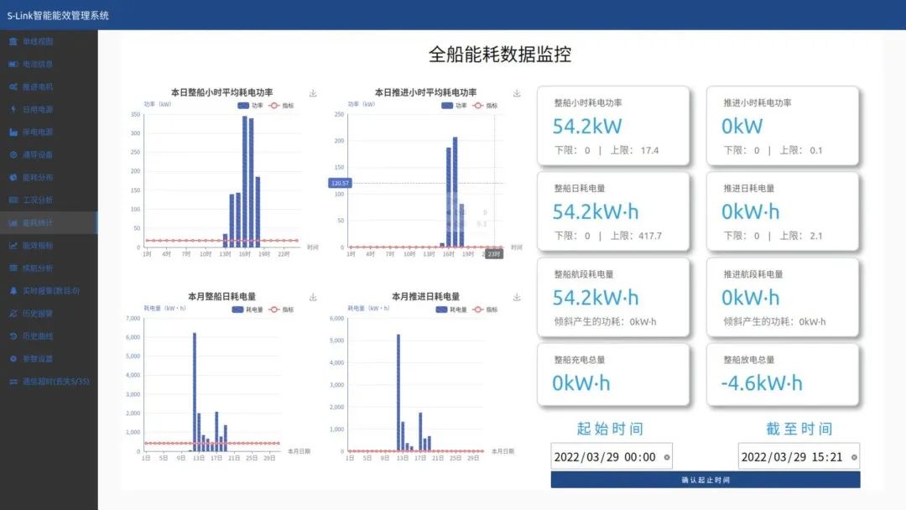Download the 本日整船小时平均耗电功率 chart
Viewport: 906px width, 510px height.
click(313, 93)
